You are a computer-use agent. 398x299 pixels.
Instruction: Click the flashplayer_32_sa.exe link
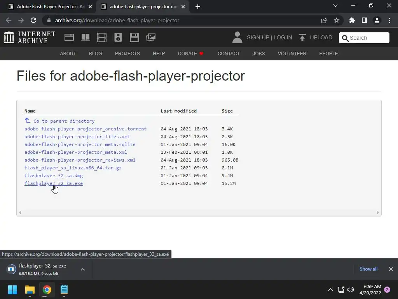point(54,183)
